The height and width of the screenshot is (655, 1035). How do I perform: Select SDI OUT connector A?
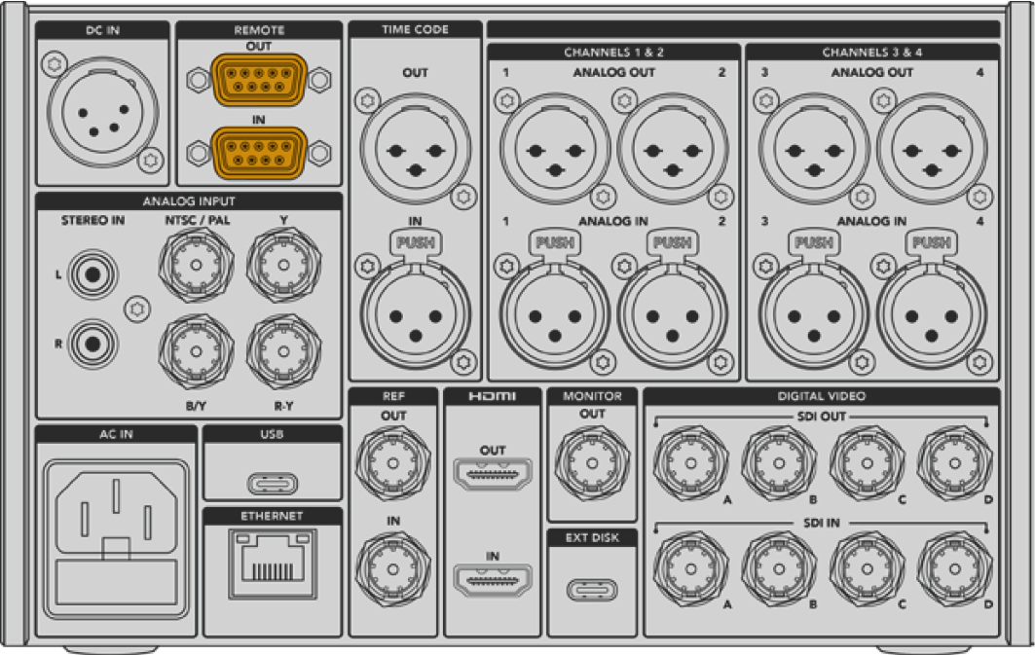tap(691, 463)
